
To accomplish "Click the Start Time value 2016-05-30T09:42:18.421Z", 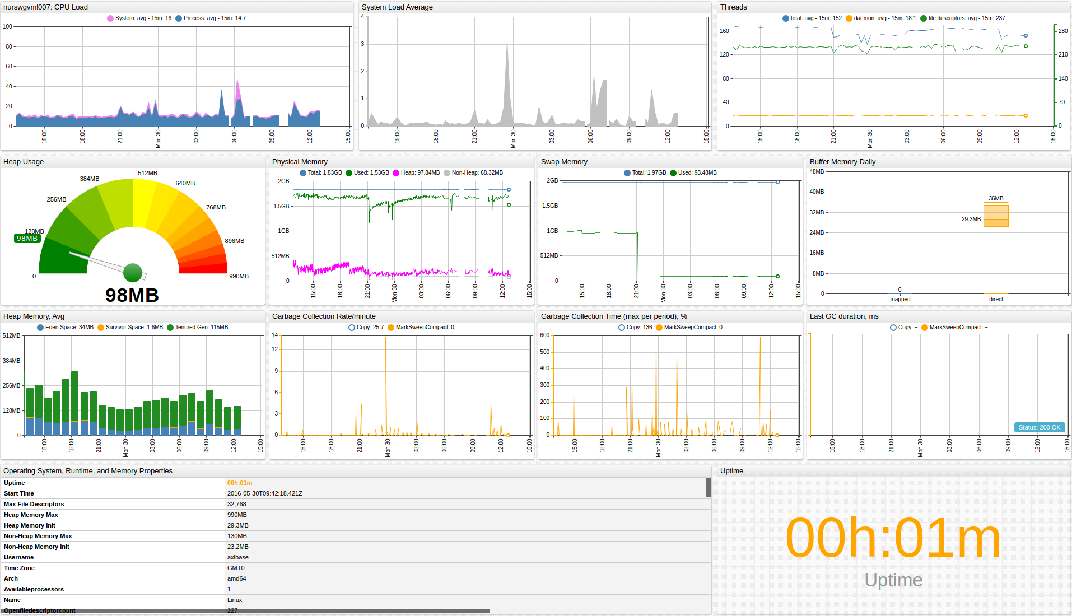I will click(265, 493).
